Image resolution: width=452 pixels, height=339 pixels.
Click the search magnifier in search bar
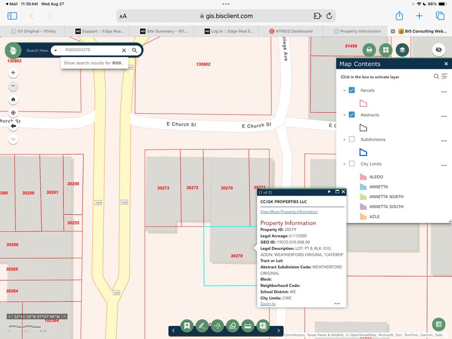(x=135, y=51)
